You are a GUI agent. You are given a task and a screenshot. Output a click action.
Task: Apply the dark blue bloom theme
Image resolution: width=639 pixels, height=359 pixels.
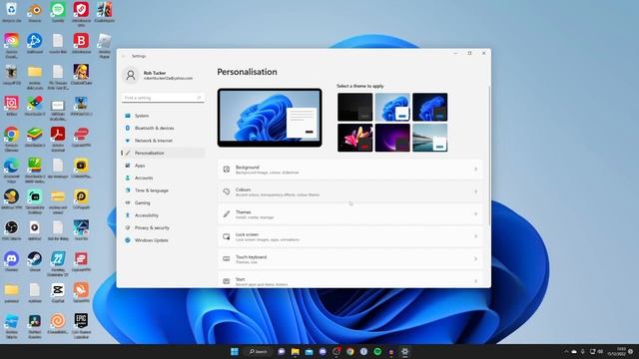point(430,107)
